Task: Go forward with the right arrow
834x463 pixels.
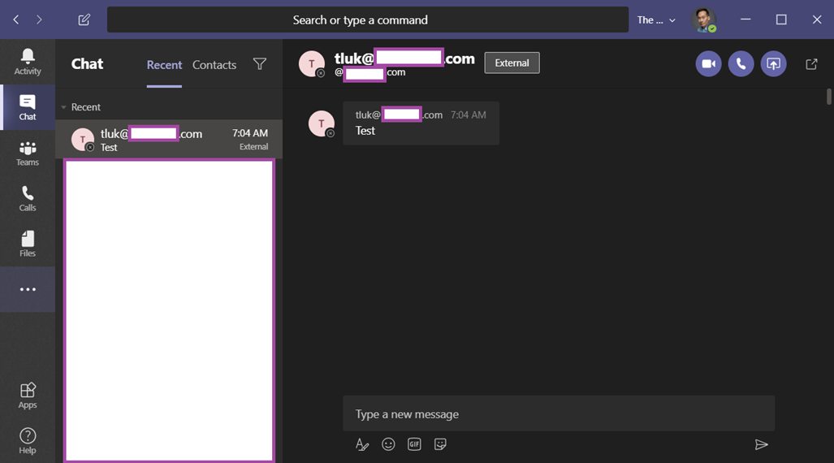Action: coord(39,19)
